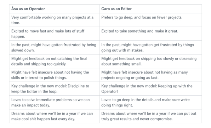This screenshot has height=128, width=211.
Task: Click the 'Excited to take something and make it great' cell
Action: pos(150,34)
